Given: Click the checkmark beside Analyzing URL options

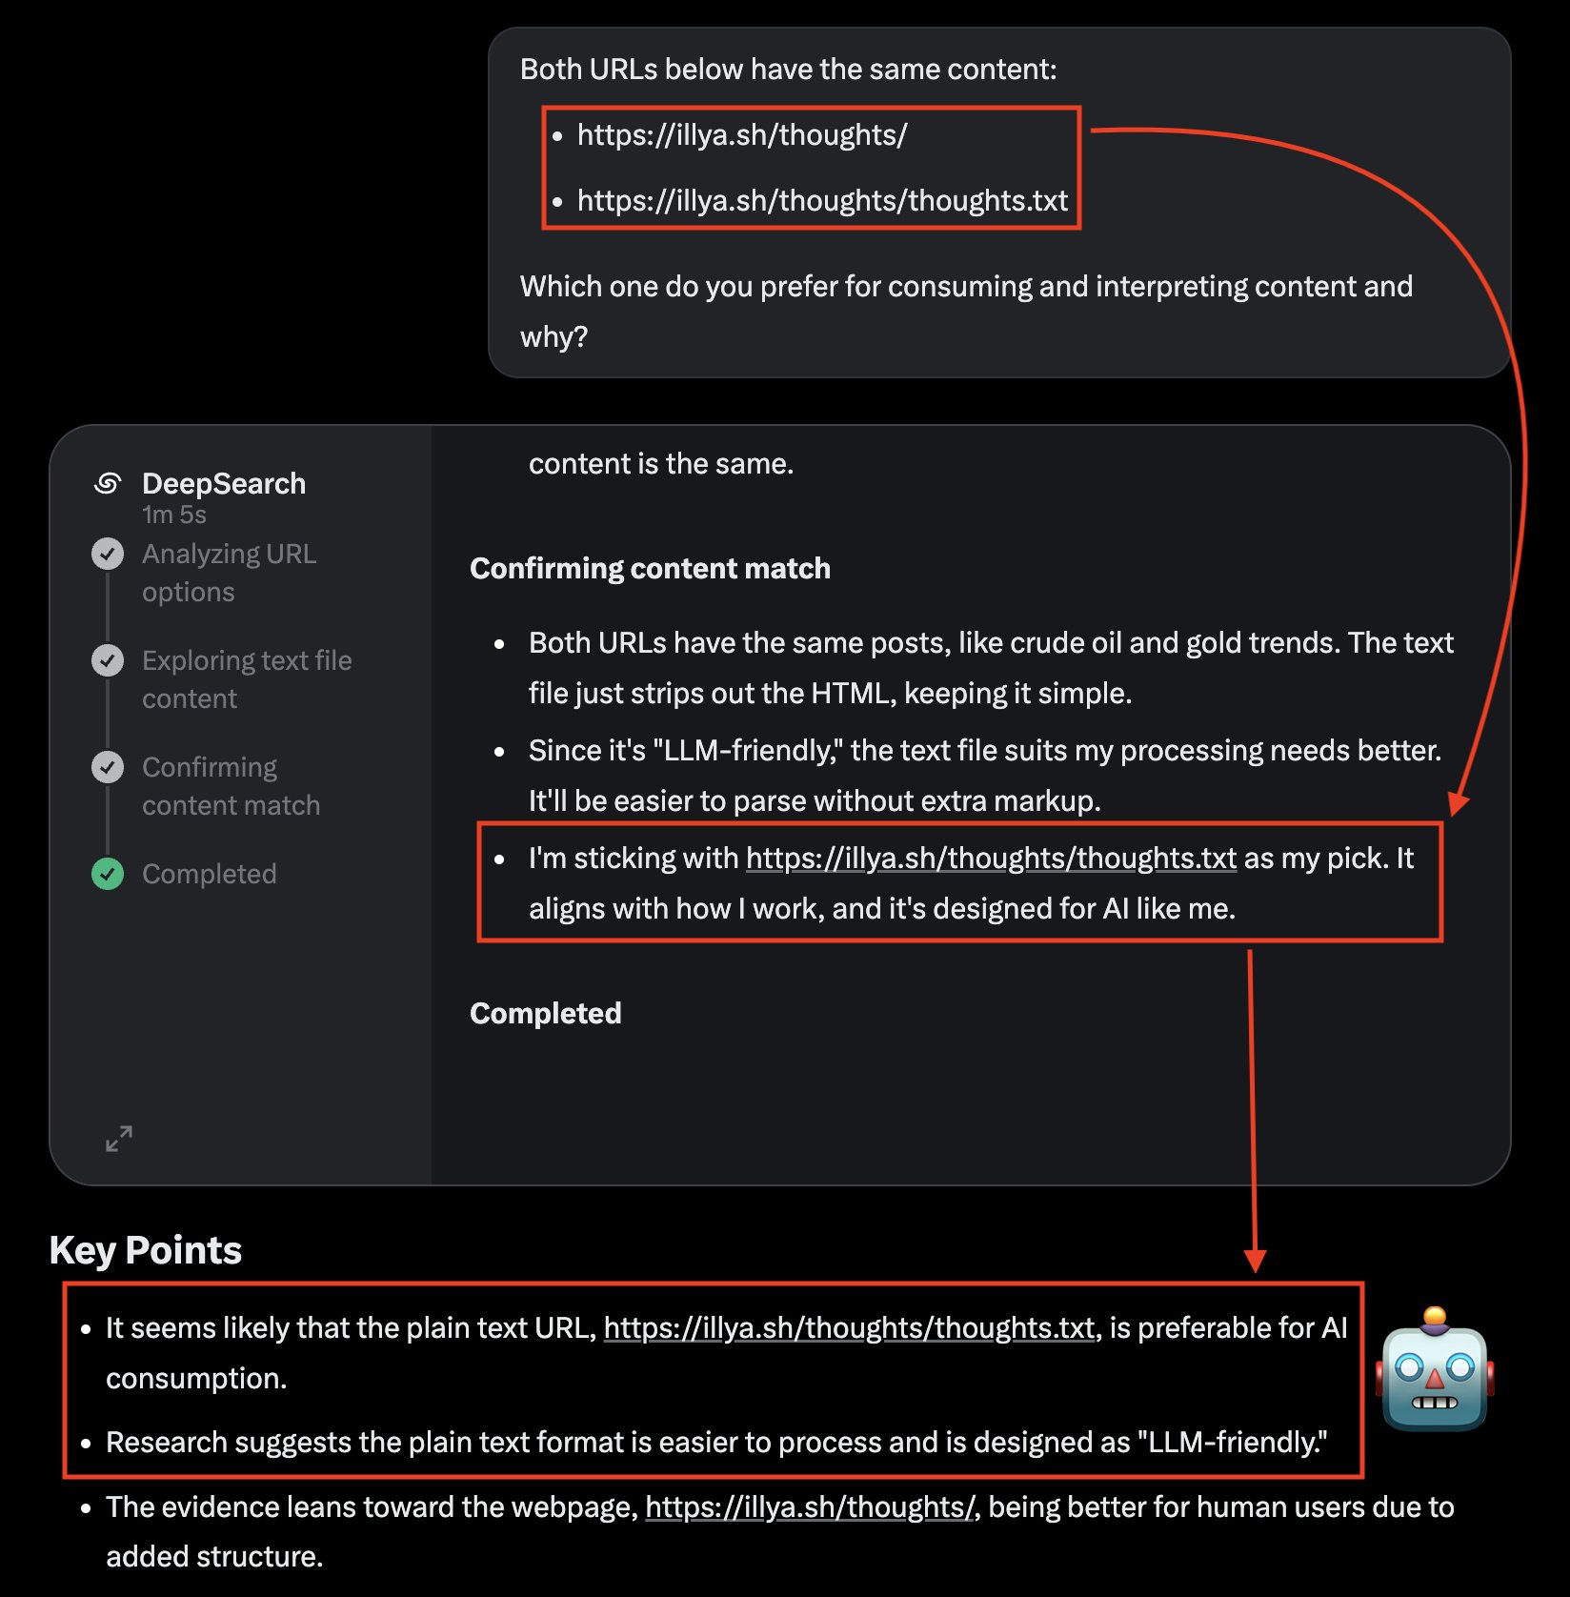Looking at the screenshot, I should pos(108,554).
